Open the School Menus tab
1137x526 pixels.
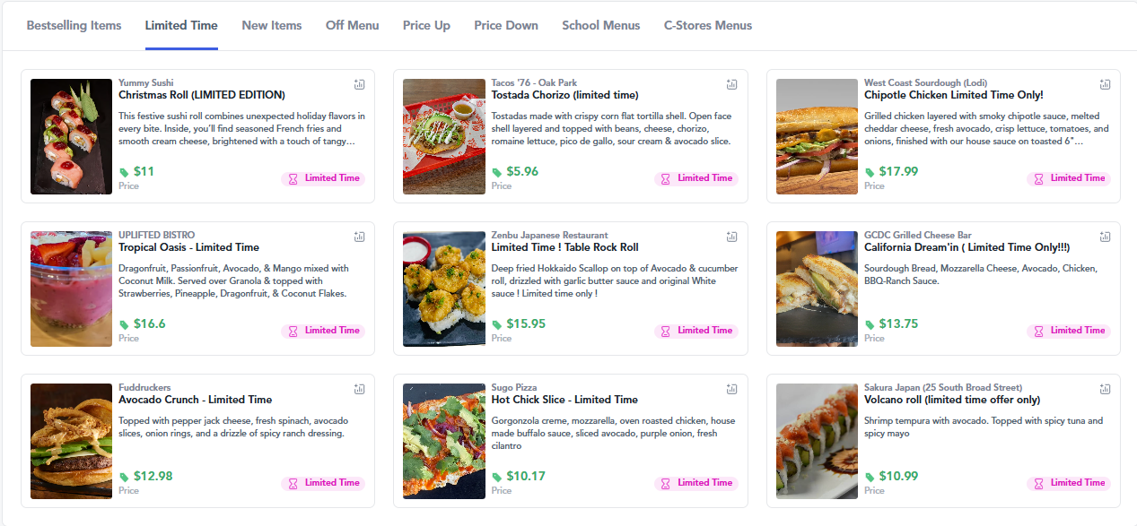601,25
